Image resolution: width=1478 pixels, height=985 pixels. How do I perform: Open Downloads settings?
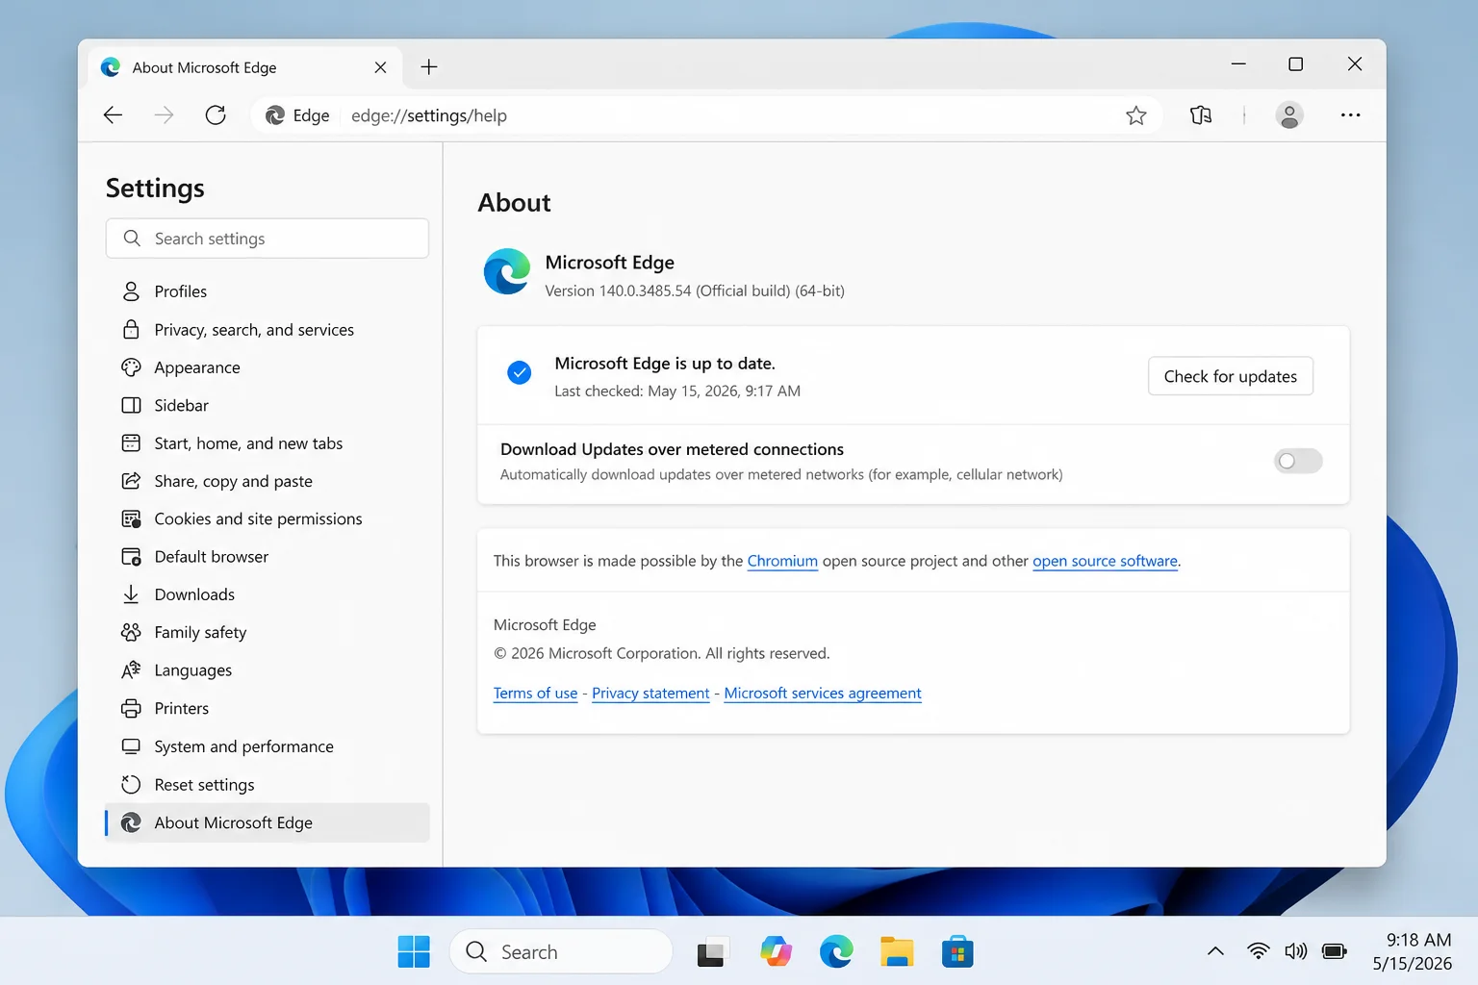point(268,594)
